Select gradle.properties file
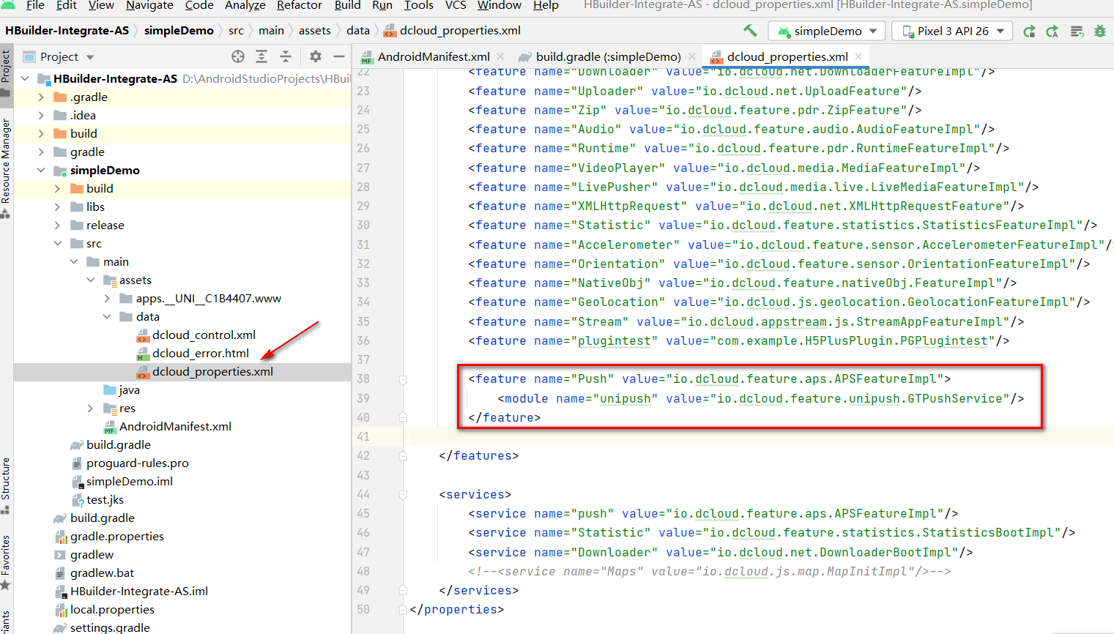Image resolution: width=1114 pixels, height=634 pixels. coord(116,536)
